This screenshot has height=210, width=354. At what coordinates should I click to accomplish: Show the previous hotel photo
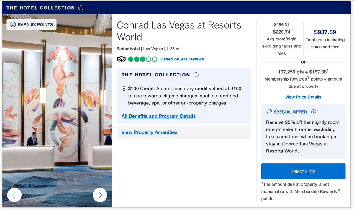14,195
